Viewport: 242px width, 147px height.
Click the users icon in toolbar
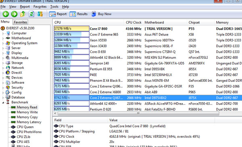pyautogui.click(x=40, y=14)
